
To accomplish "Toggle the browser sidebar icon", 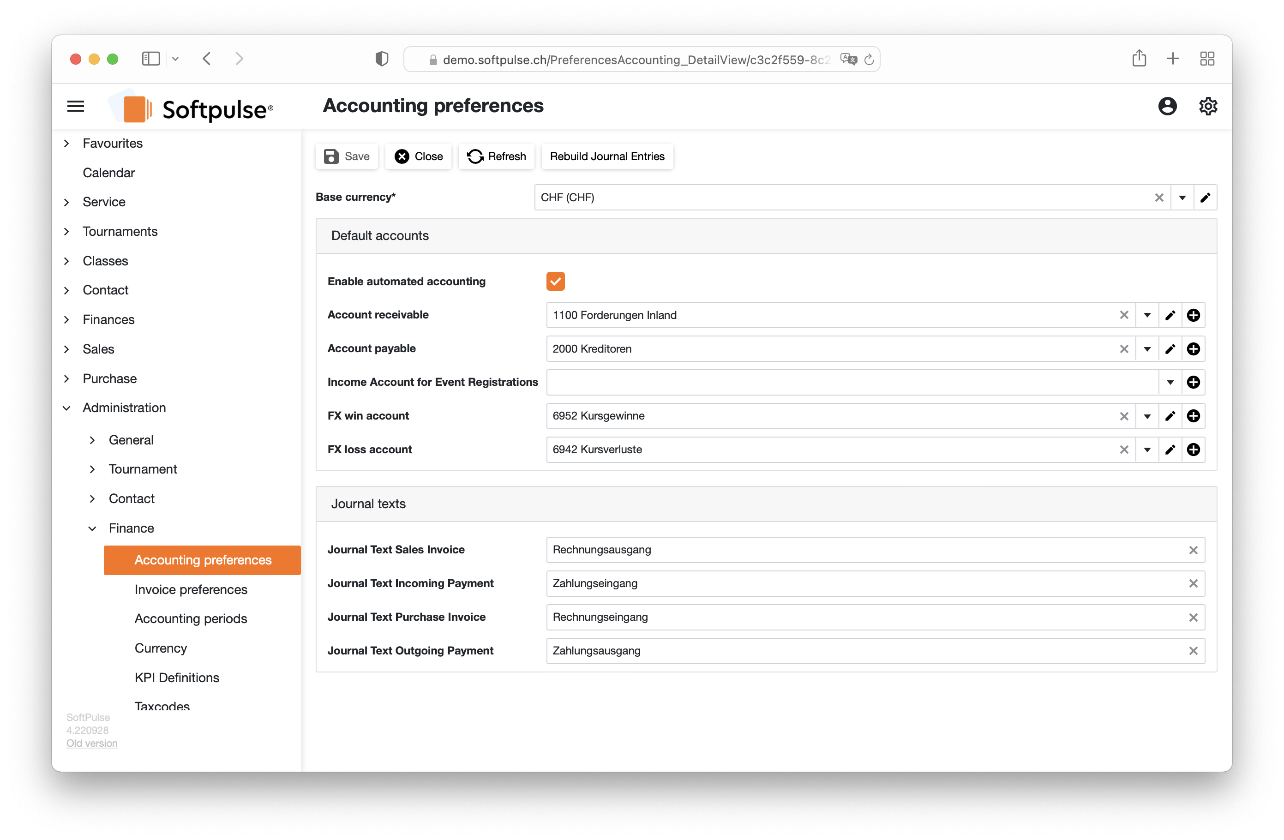I will pos(150,59).
